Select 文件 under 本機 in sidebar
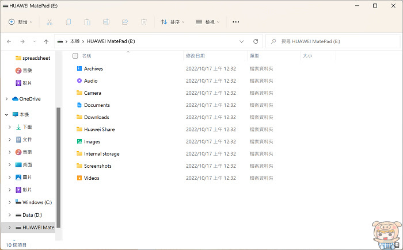 [24, 140]
